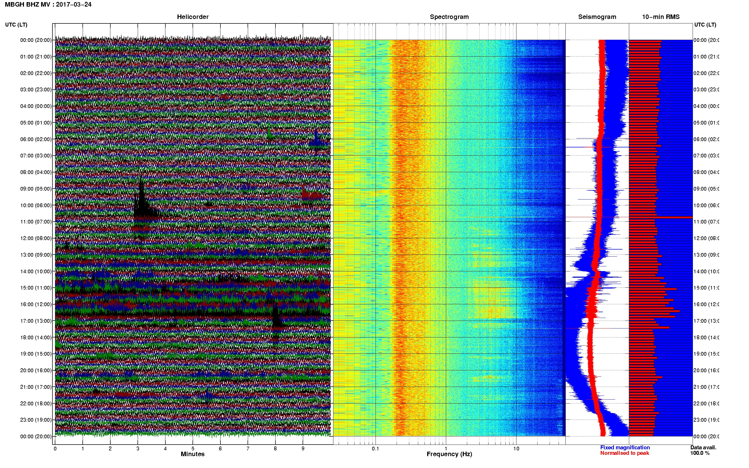Viewport: 749px width, 468px height.
Task: Click minute tick '8' on Helicorder axis
Action: (275, 449)
